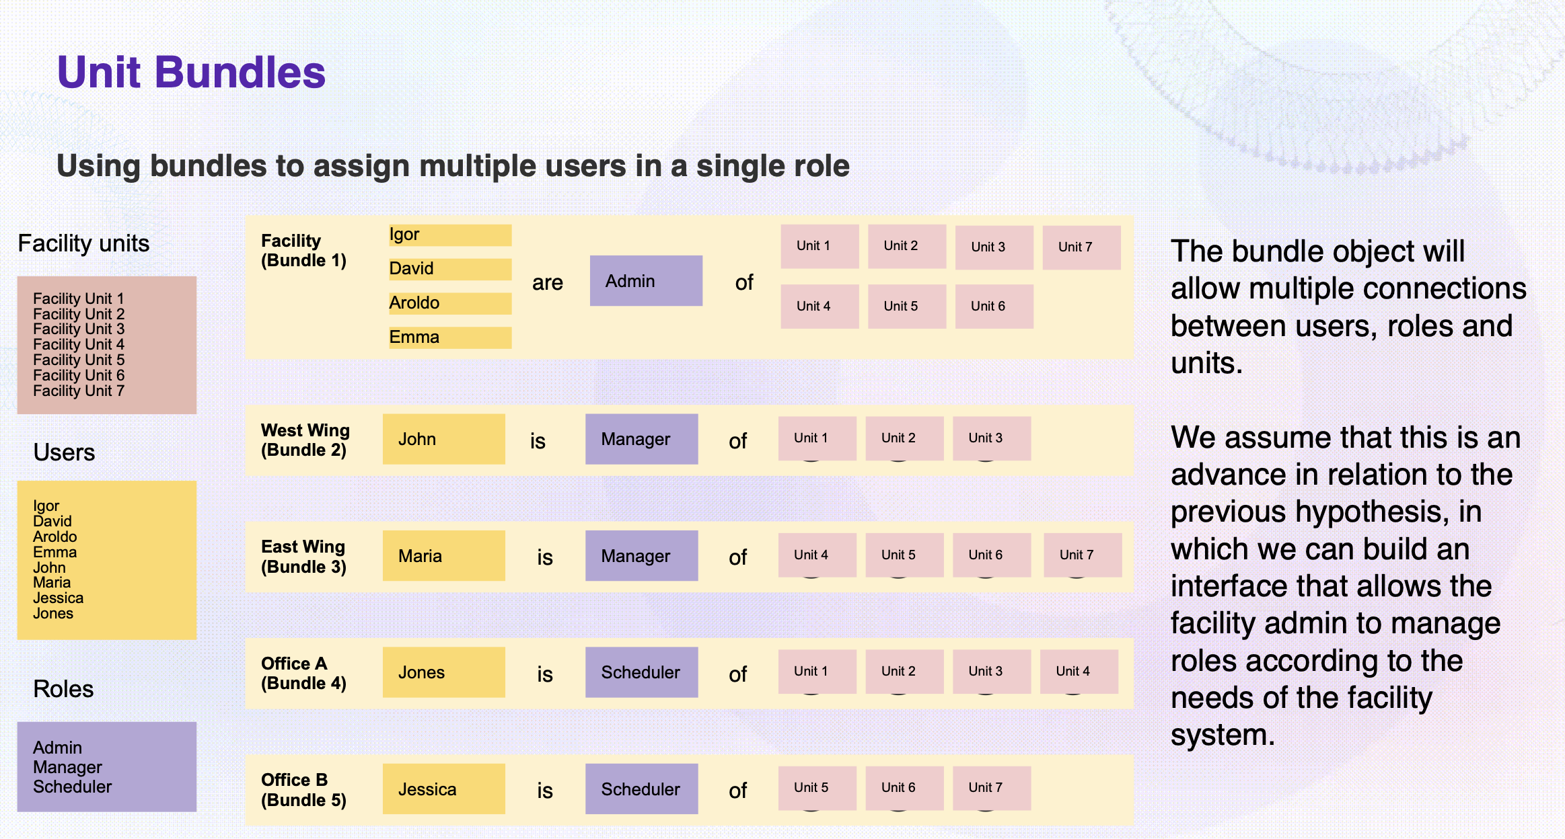The image size is (1565, 839).
Task: Click the yellow Users list box
Action: pos(106,559)
